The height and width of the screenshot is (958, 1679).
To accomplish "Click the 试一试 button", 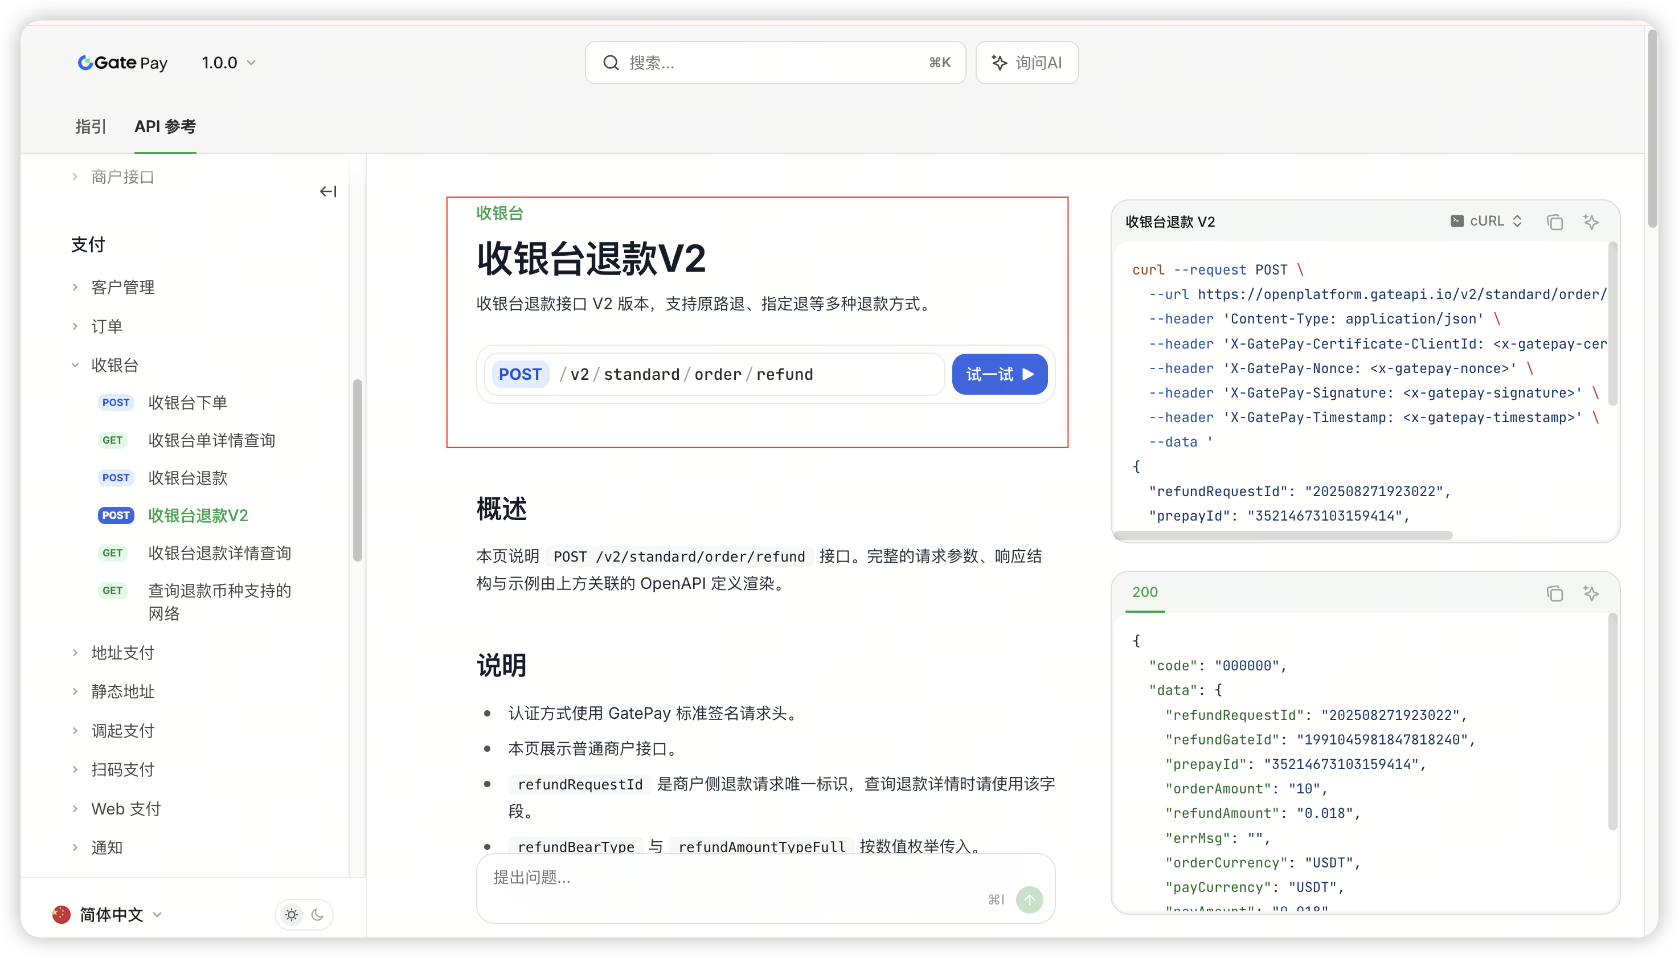I will tap(1000, 374).
